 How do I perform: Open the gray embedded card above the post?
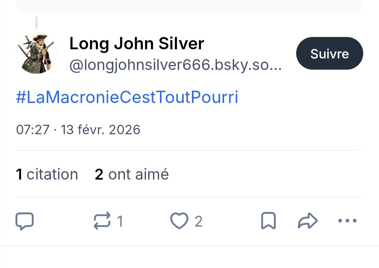pos(189,6)
